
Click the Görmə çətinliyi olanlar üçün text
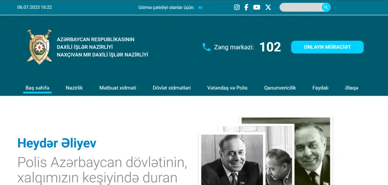[x=166, y=7]
